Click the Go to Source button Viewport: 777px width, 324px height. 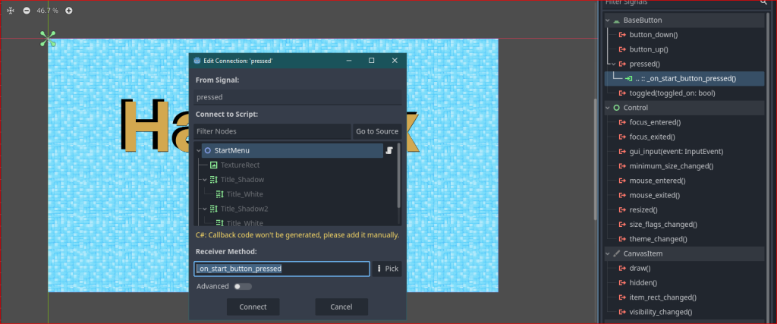377,131
